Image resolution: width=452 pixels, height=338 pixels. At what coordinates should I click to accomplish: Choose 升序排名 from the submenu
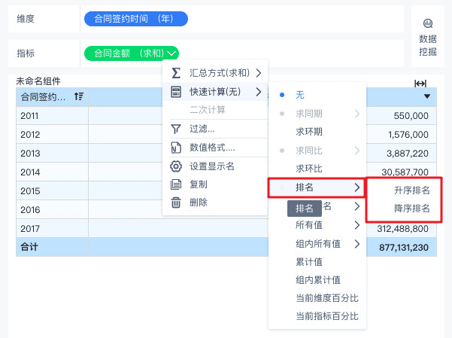coord(412,190)
